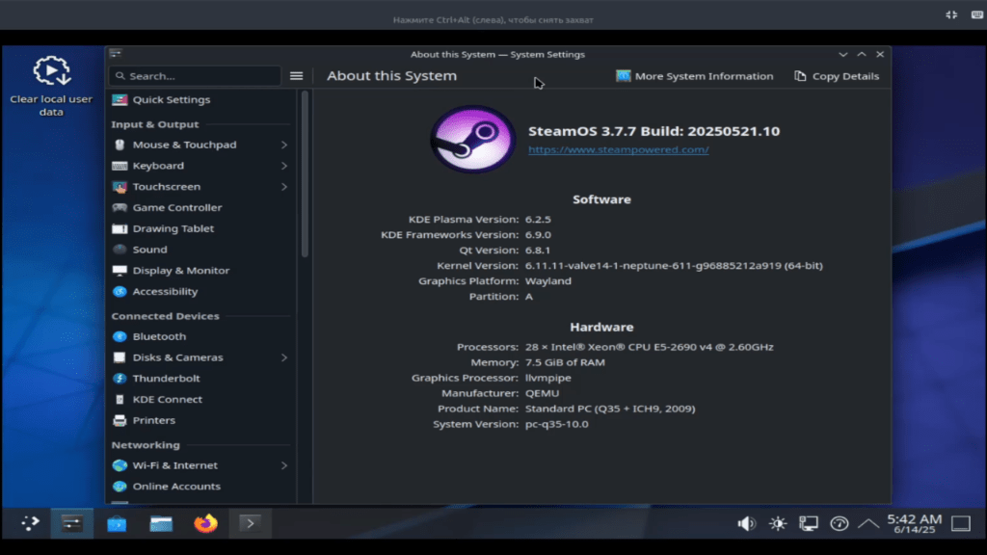Expand the Wi-Fi & Internet arrow
Screen dimensions: 987x555
[x=284, y=465]
